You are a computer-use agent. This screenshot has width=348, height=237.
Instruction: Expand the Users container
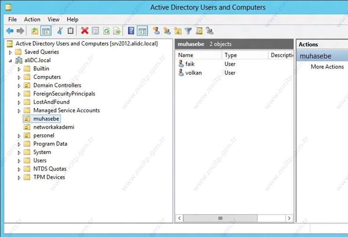[19, 161]
